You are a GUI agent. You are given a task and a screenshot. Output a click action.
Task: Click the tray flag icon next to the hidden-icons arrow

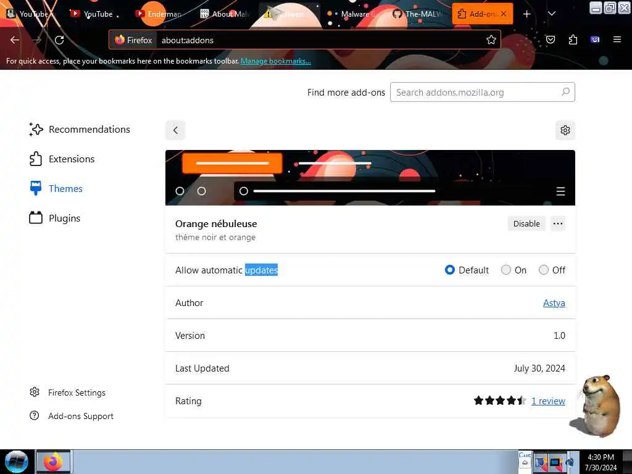pos(540,462)
